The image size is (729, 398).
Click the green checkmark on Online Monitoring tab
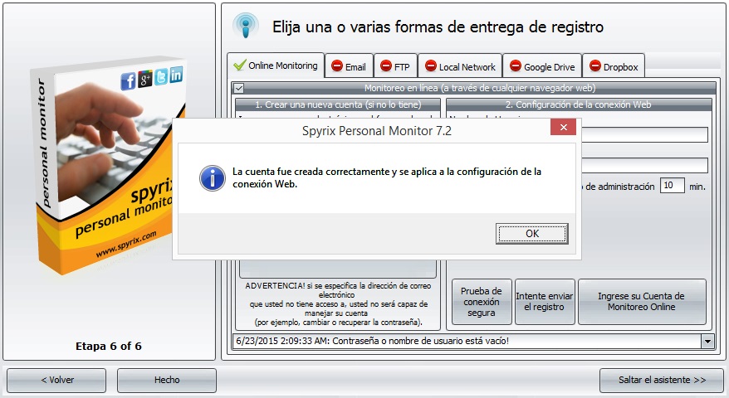tap(239, 65)
